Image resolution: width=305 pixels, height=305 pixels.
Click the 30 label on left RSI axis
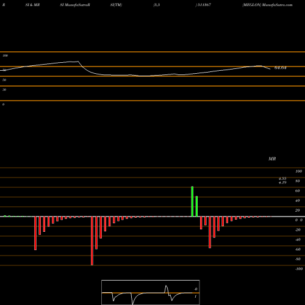tap(4, 90)
